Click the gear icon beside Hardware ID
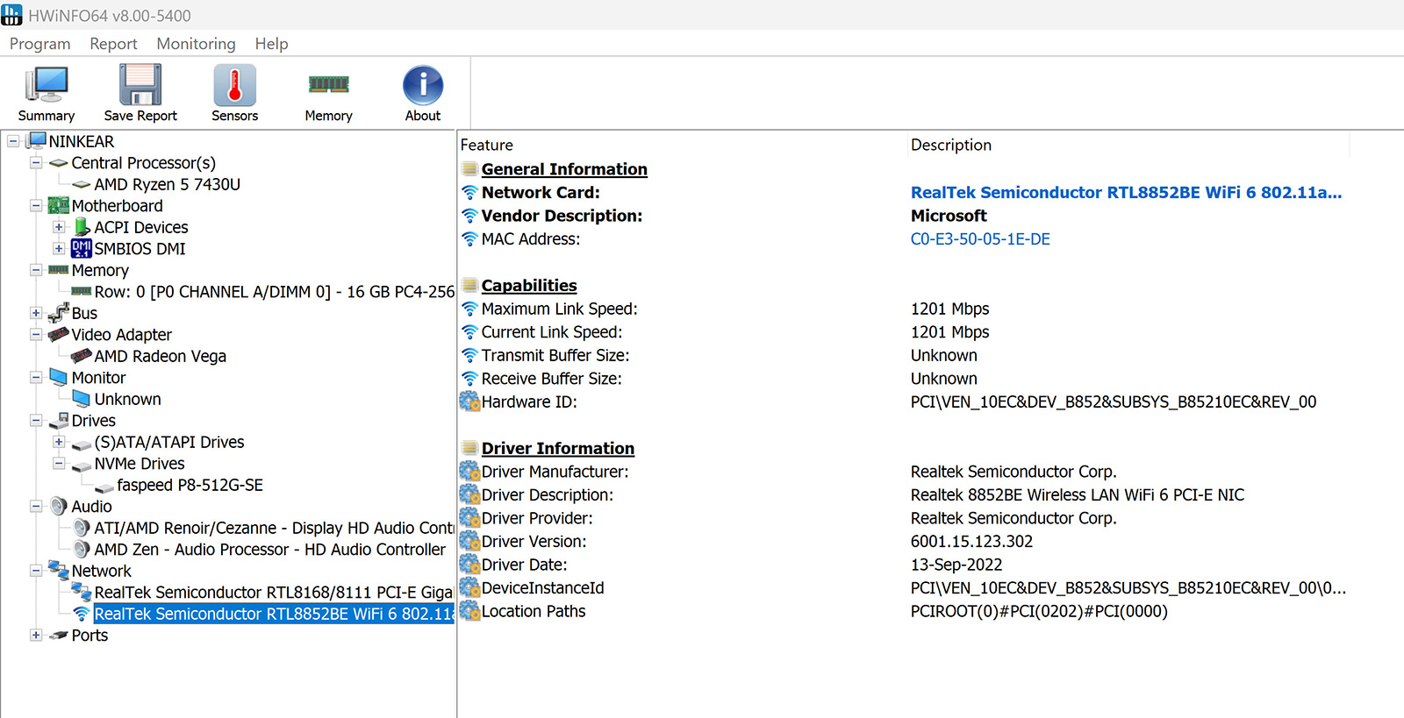This screenshot has width=1404, height=718. [x=469, y=402]
